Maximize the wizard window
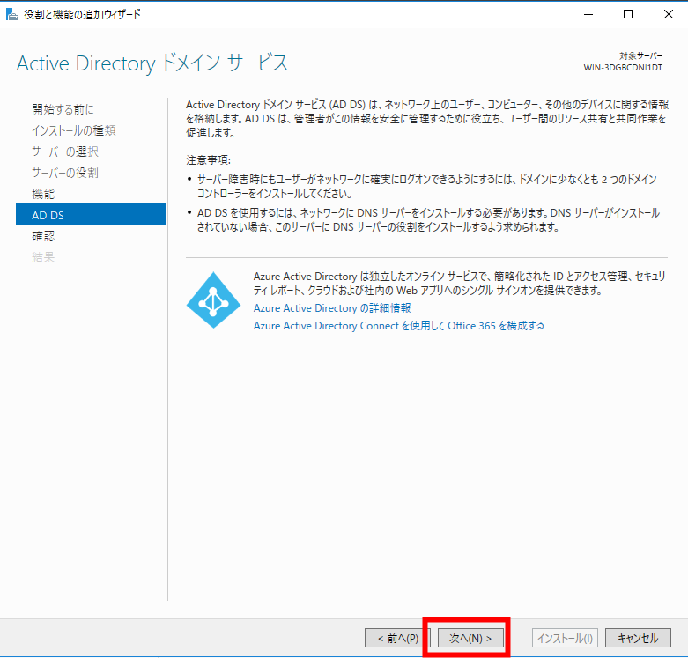Screen dimensions: 688x658 pos(628,14)
